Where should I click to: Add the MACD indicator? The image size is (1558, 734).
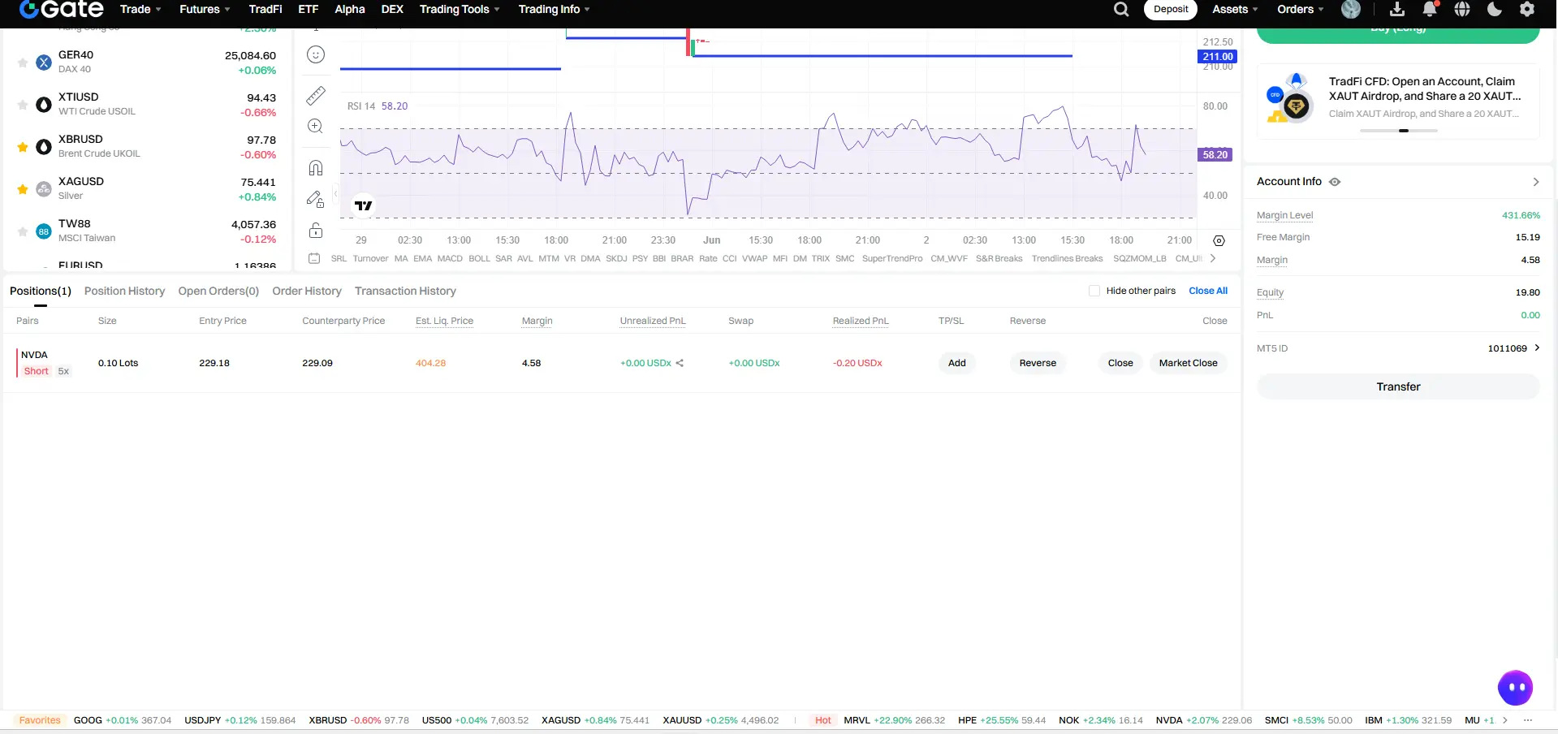pyautogui.click(x=450, y=258)
